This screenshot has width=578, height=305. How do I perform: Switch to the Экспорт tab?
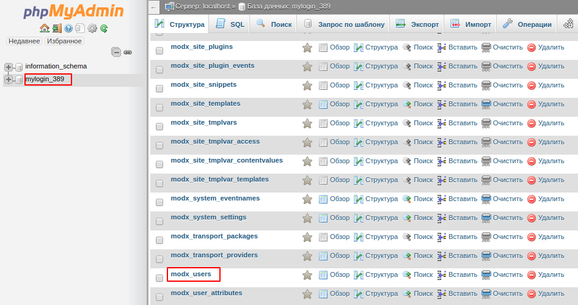coord(417,24)
